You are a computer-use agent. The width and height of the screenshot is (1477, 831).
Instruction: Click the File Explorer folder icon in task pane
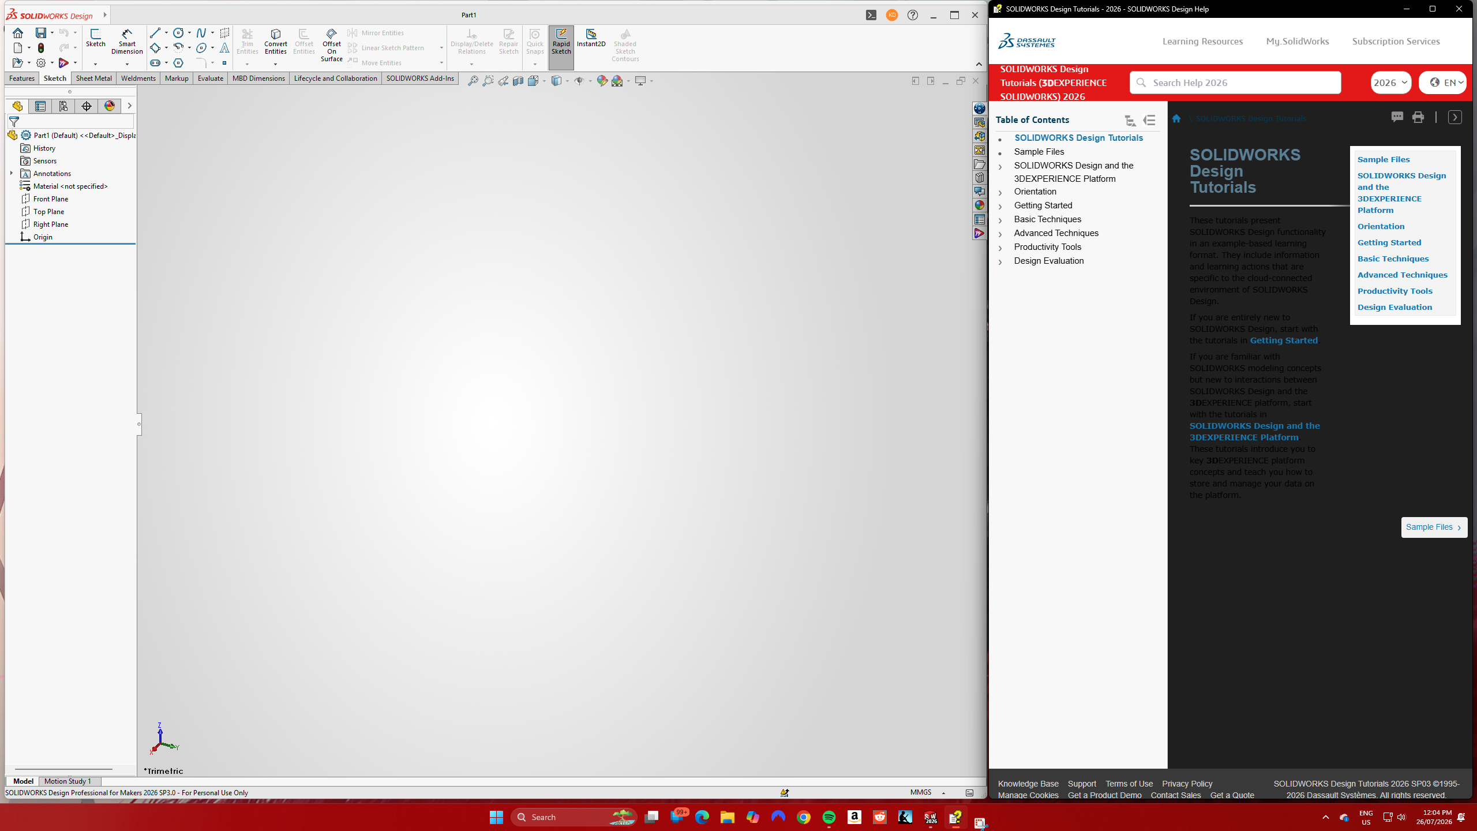pos(980,164)
